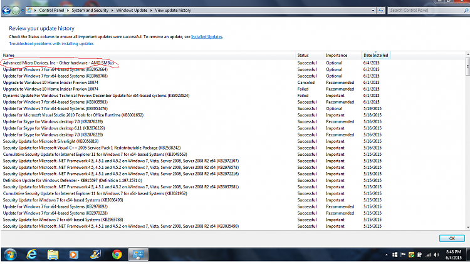Expand arrow before Control Panel breadcrumb

click(35, 10)
